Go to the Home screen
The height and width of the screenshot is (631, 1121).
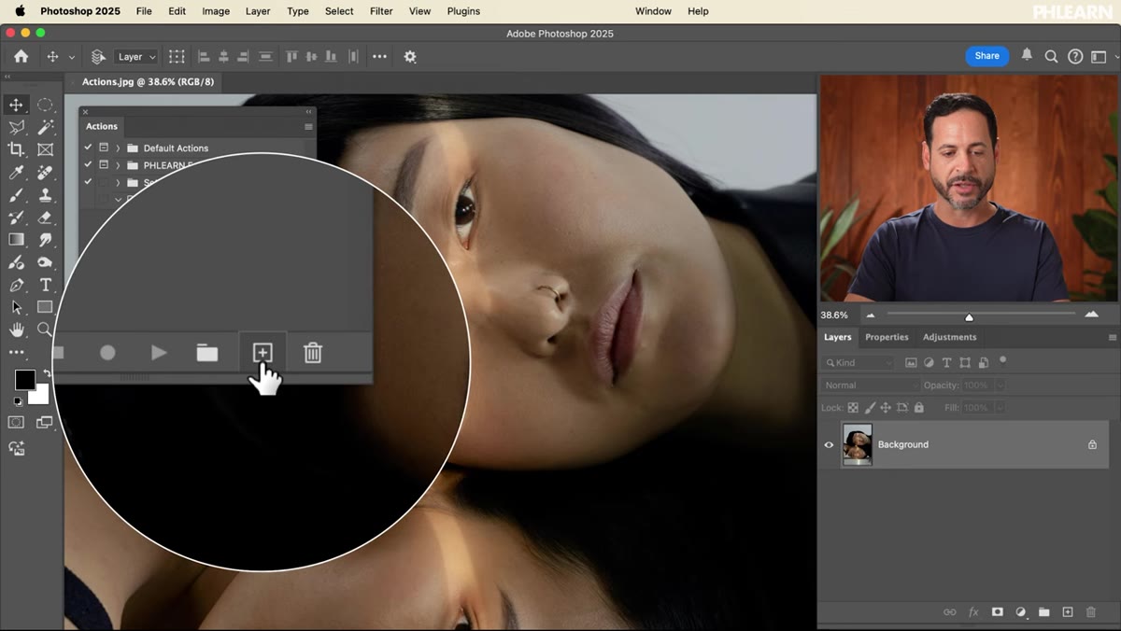[x=21, y=56]
